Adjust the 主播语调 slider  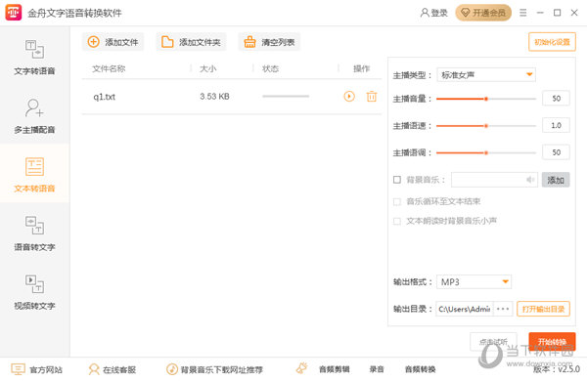[x=486, y=152]
